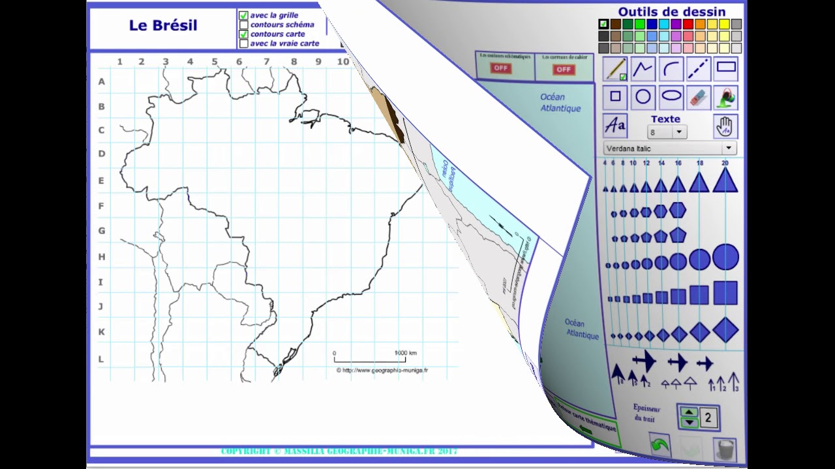This screenshot has height=469, width=835.
Task: Click 'Océan Atlantique' label near top
Action: [x=560, y=103]
